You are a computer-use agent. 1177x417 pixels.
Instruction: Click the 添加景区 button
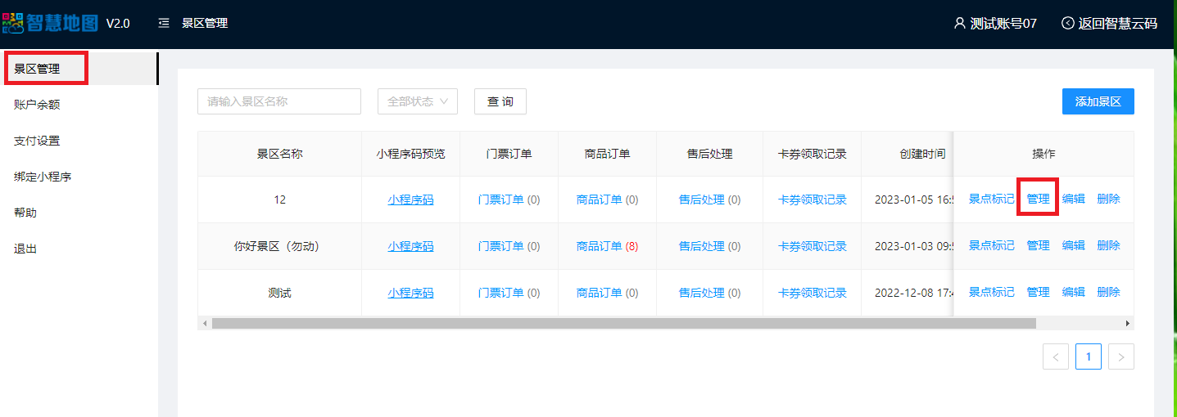click(x=1098, y=101)
